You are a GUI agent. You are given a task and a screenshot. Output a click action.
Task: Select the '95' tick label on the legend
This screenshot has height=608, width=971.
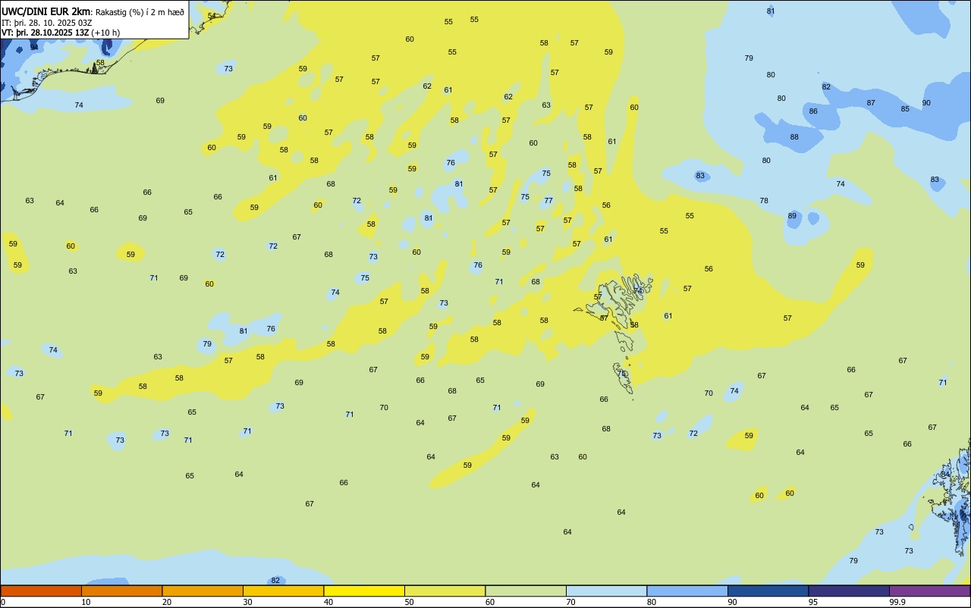[x=813, y=602]
